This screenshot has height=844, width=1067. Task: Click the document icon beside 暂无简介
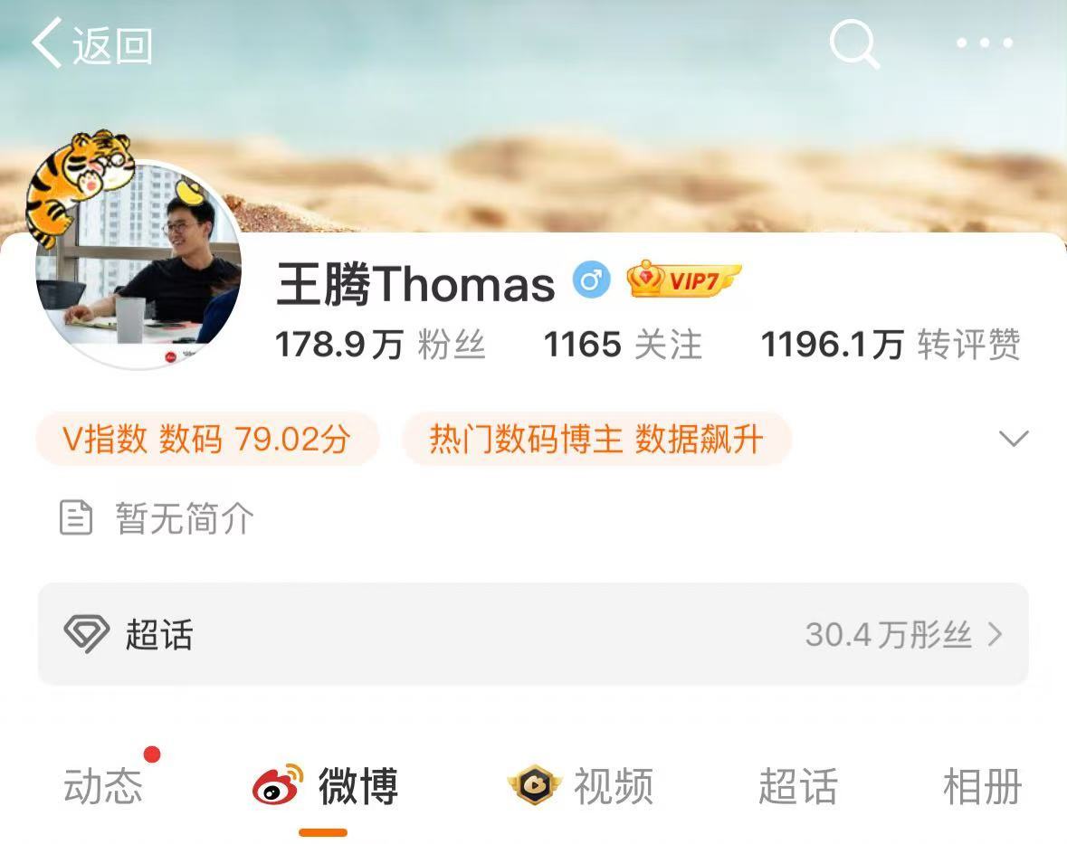pyautogui.click(x=76, y=517)
